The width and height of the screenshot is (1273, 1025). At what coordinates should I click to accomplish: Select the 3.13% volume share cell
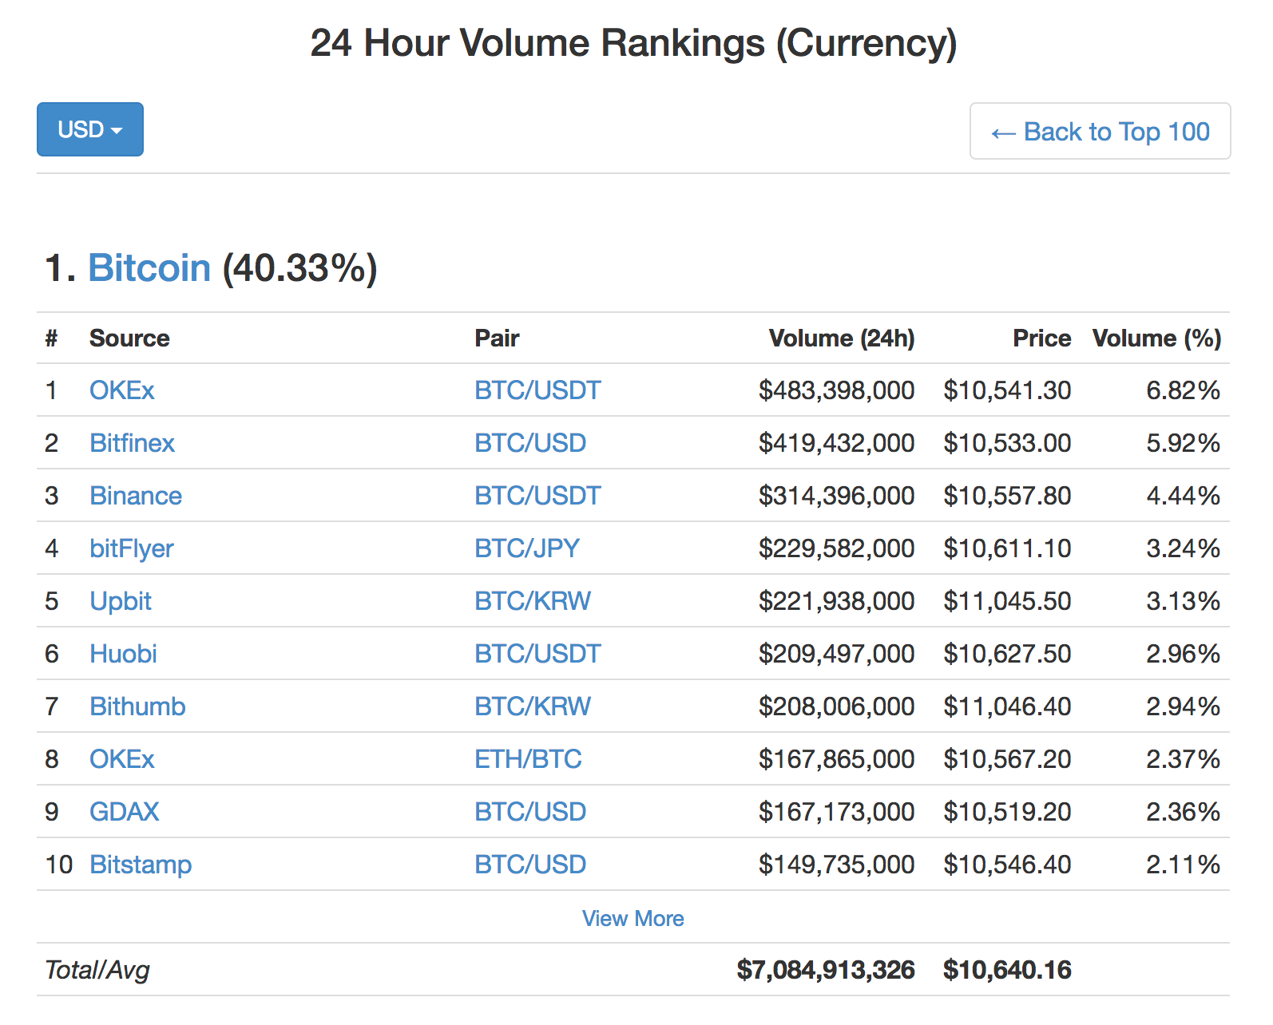pos(1184,601)
